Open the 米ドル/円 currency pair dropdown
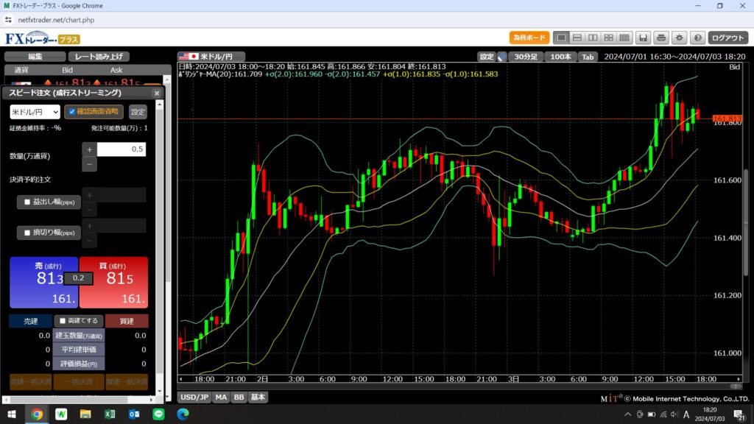 tap(35, 112)
